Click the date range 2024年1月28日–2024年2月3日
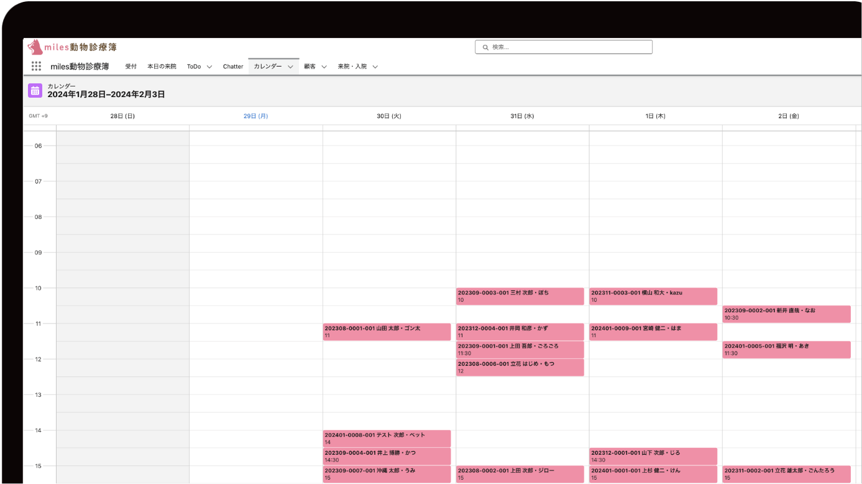This screenshot has width=862, height=484. click(x=106, y=95)
